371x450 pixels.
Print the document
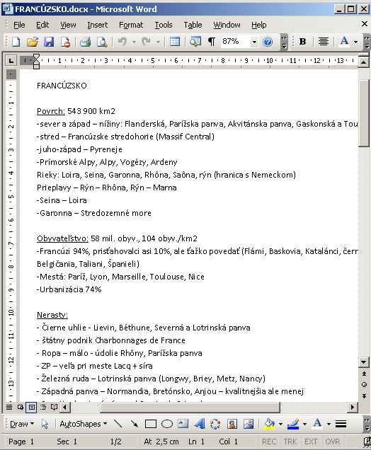[x=85, y=42]
